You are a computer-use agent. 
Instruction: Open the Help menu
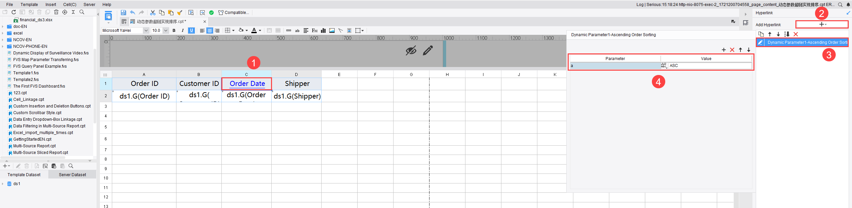click(107, 5)
